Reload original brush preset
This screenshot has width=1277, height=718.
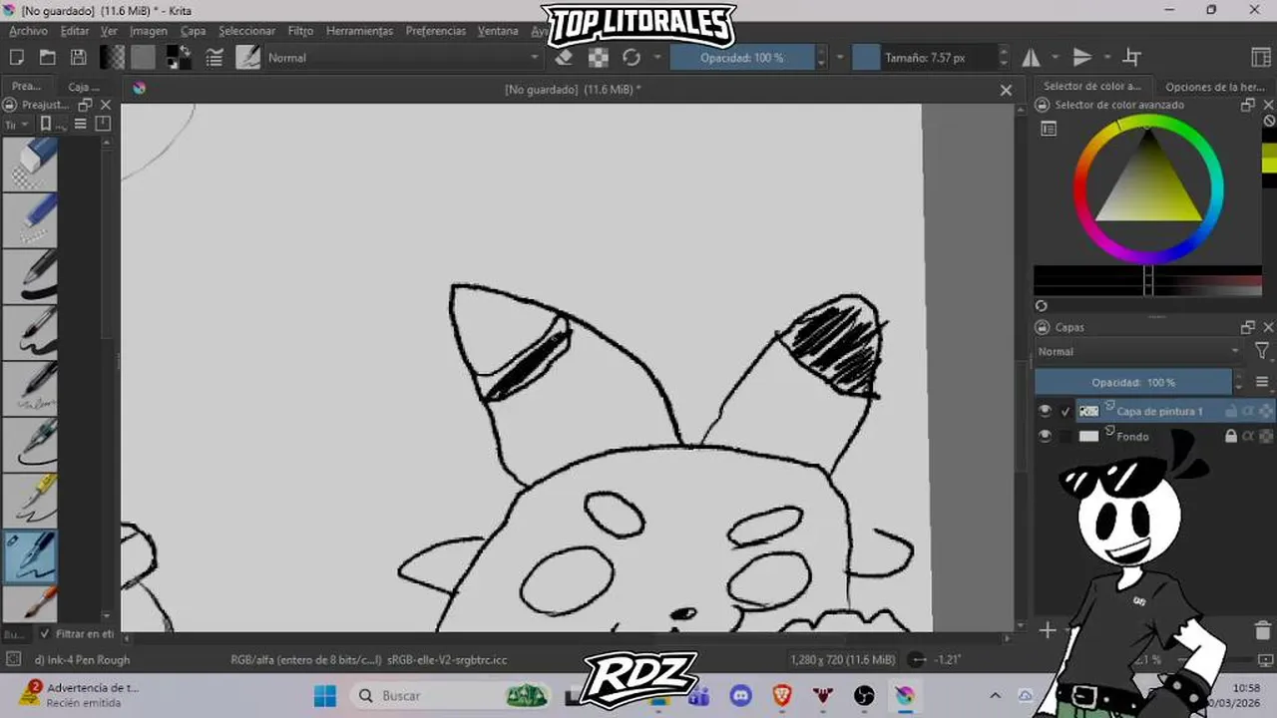(632, 58)
